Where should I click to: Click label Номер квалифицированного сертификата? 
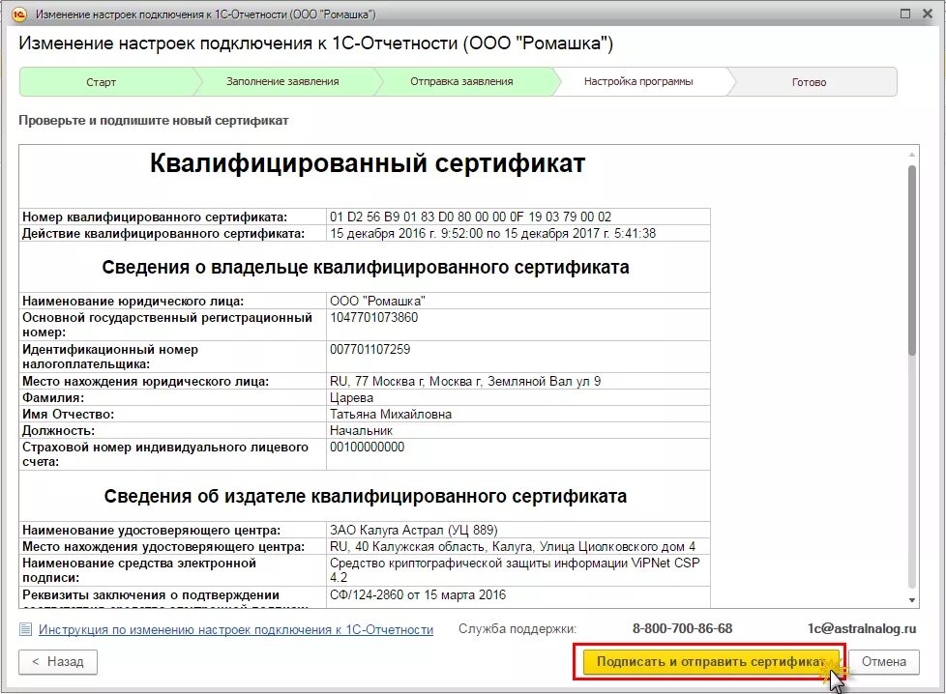pos(155,217)
